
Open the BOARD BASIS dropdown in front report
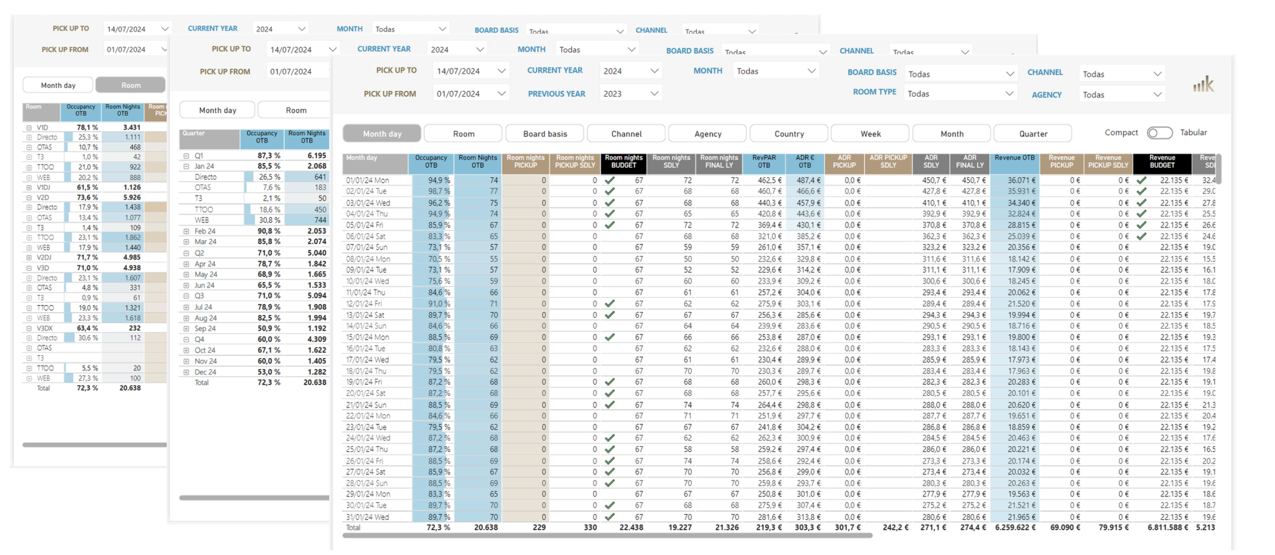[x=961, y=74]
